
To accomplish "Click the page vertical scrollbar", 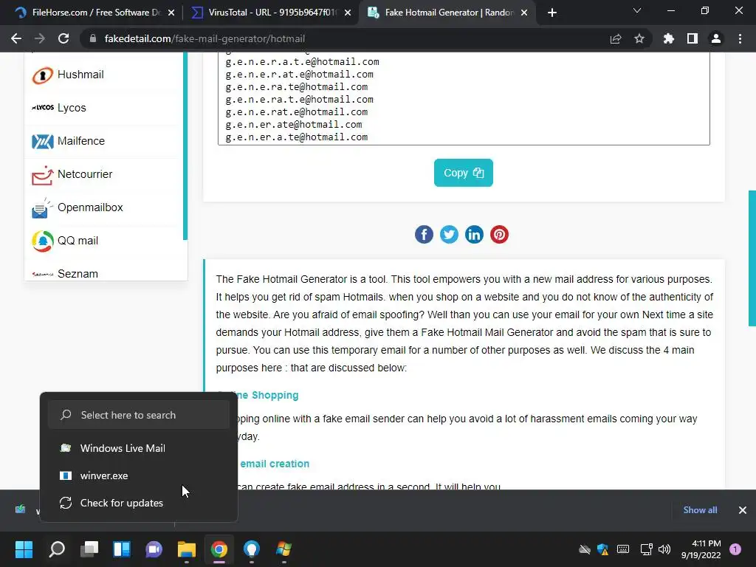I will click(752, 258).
